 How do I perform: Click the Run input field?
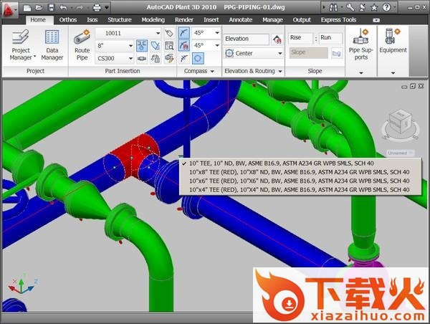tap(330, 38)
